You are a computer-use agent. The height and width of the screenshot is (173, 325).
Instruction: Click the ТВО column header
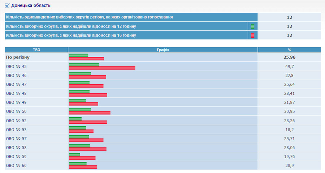(x=36, y=50)
